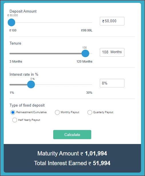Image resolution: width=145 pixels, height=176 pixels.
Task: Click the Total Interest Earned result
Action: click(72, 163)
